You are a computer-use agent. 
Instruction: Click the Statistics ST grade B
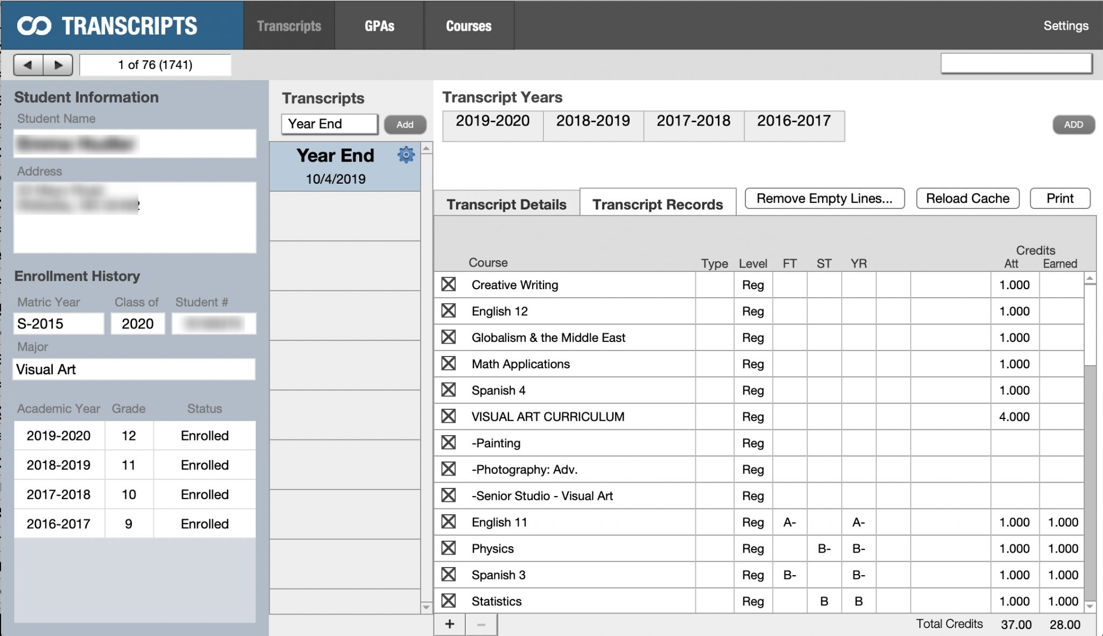[x=824, y=602]
